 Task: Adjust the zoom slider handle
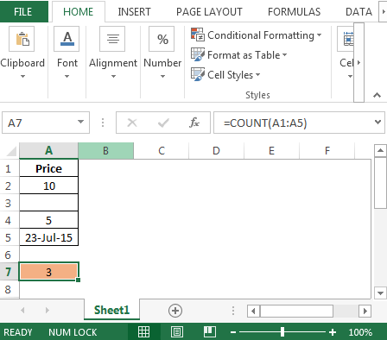[282, 332]
